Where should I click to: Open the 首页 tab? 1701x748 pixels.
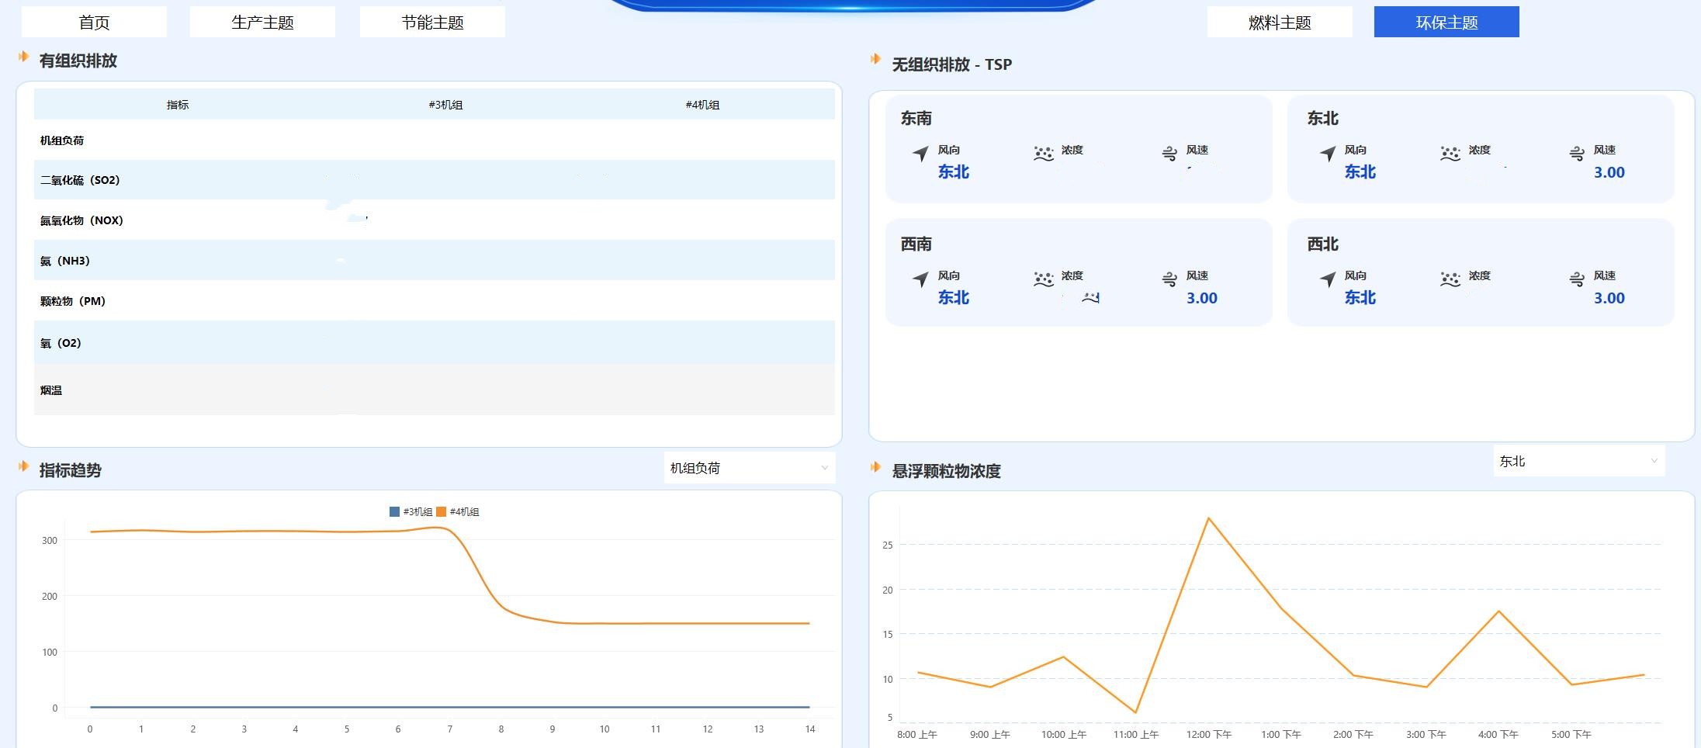[94, 22]
